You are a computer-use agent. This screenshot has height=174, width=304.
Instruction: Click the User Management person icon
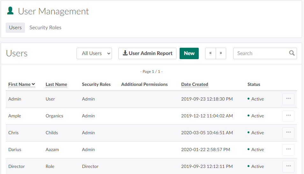(11, 11)
